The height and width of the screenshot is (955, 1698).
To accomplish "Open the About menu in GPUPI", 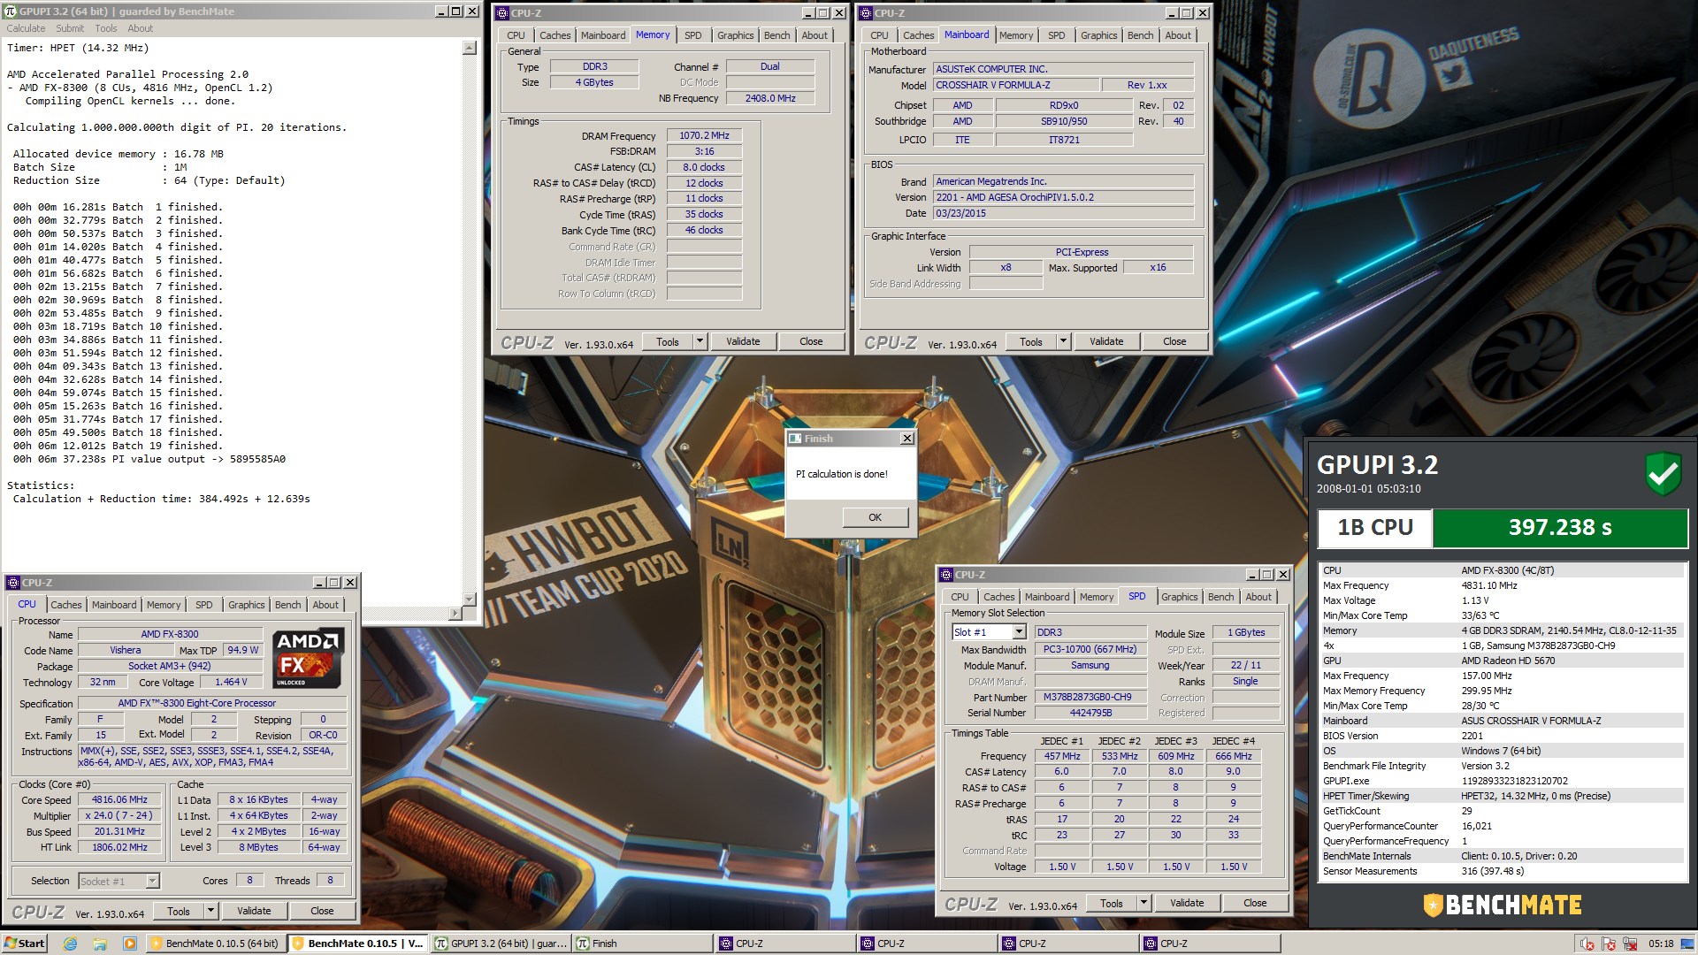I will (140, 28).
